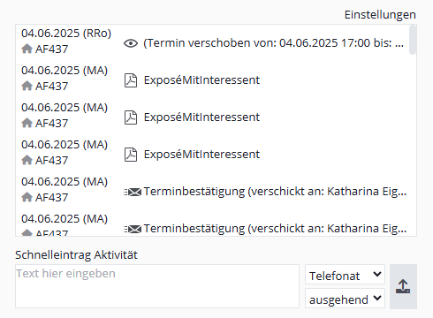Click the eye icon for Termin verschoben entry
The image size is (433, 318).
[131, 43]
